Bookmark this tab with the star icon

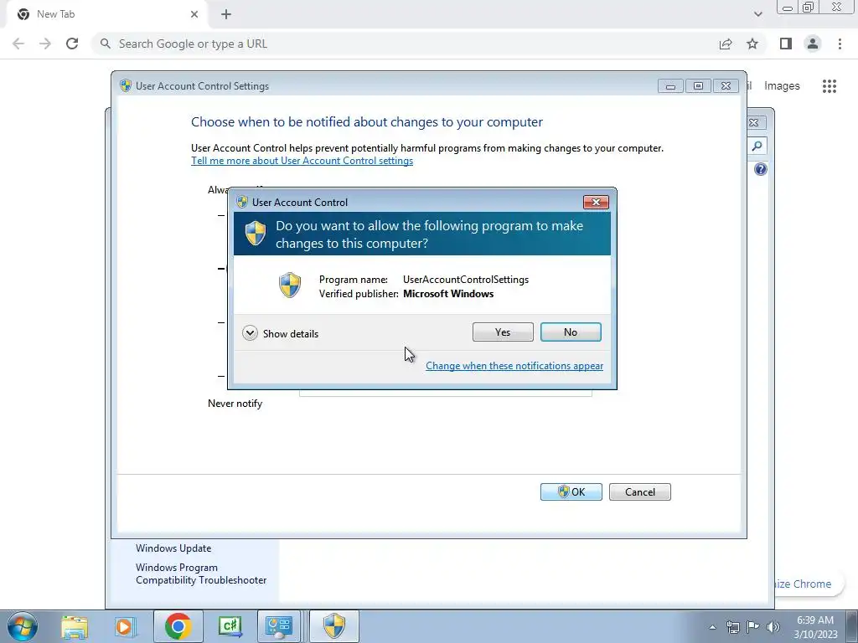[752, 44]
